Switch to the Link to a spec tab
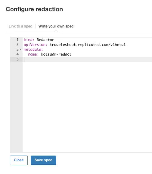The width and height of the screenshot is (152, 174). pyautogui.click(x=20, y=26)
